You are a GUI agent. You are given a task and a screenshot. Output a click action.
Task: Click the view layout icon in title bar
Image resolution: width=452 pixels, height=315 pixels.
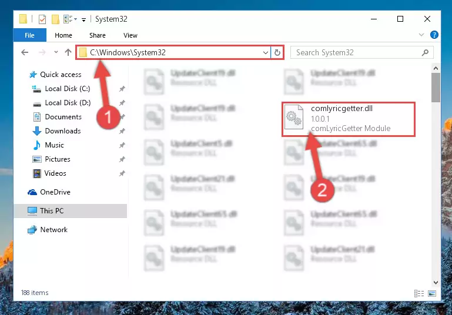click(70, 19)
